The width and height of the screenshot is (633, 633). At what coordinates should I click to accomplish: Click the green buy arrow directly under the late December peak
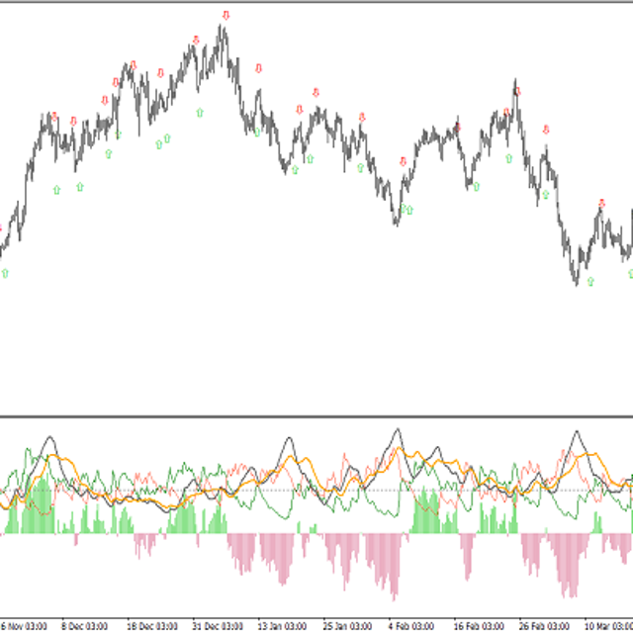(200, 112)
